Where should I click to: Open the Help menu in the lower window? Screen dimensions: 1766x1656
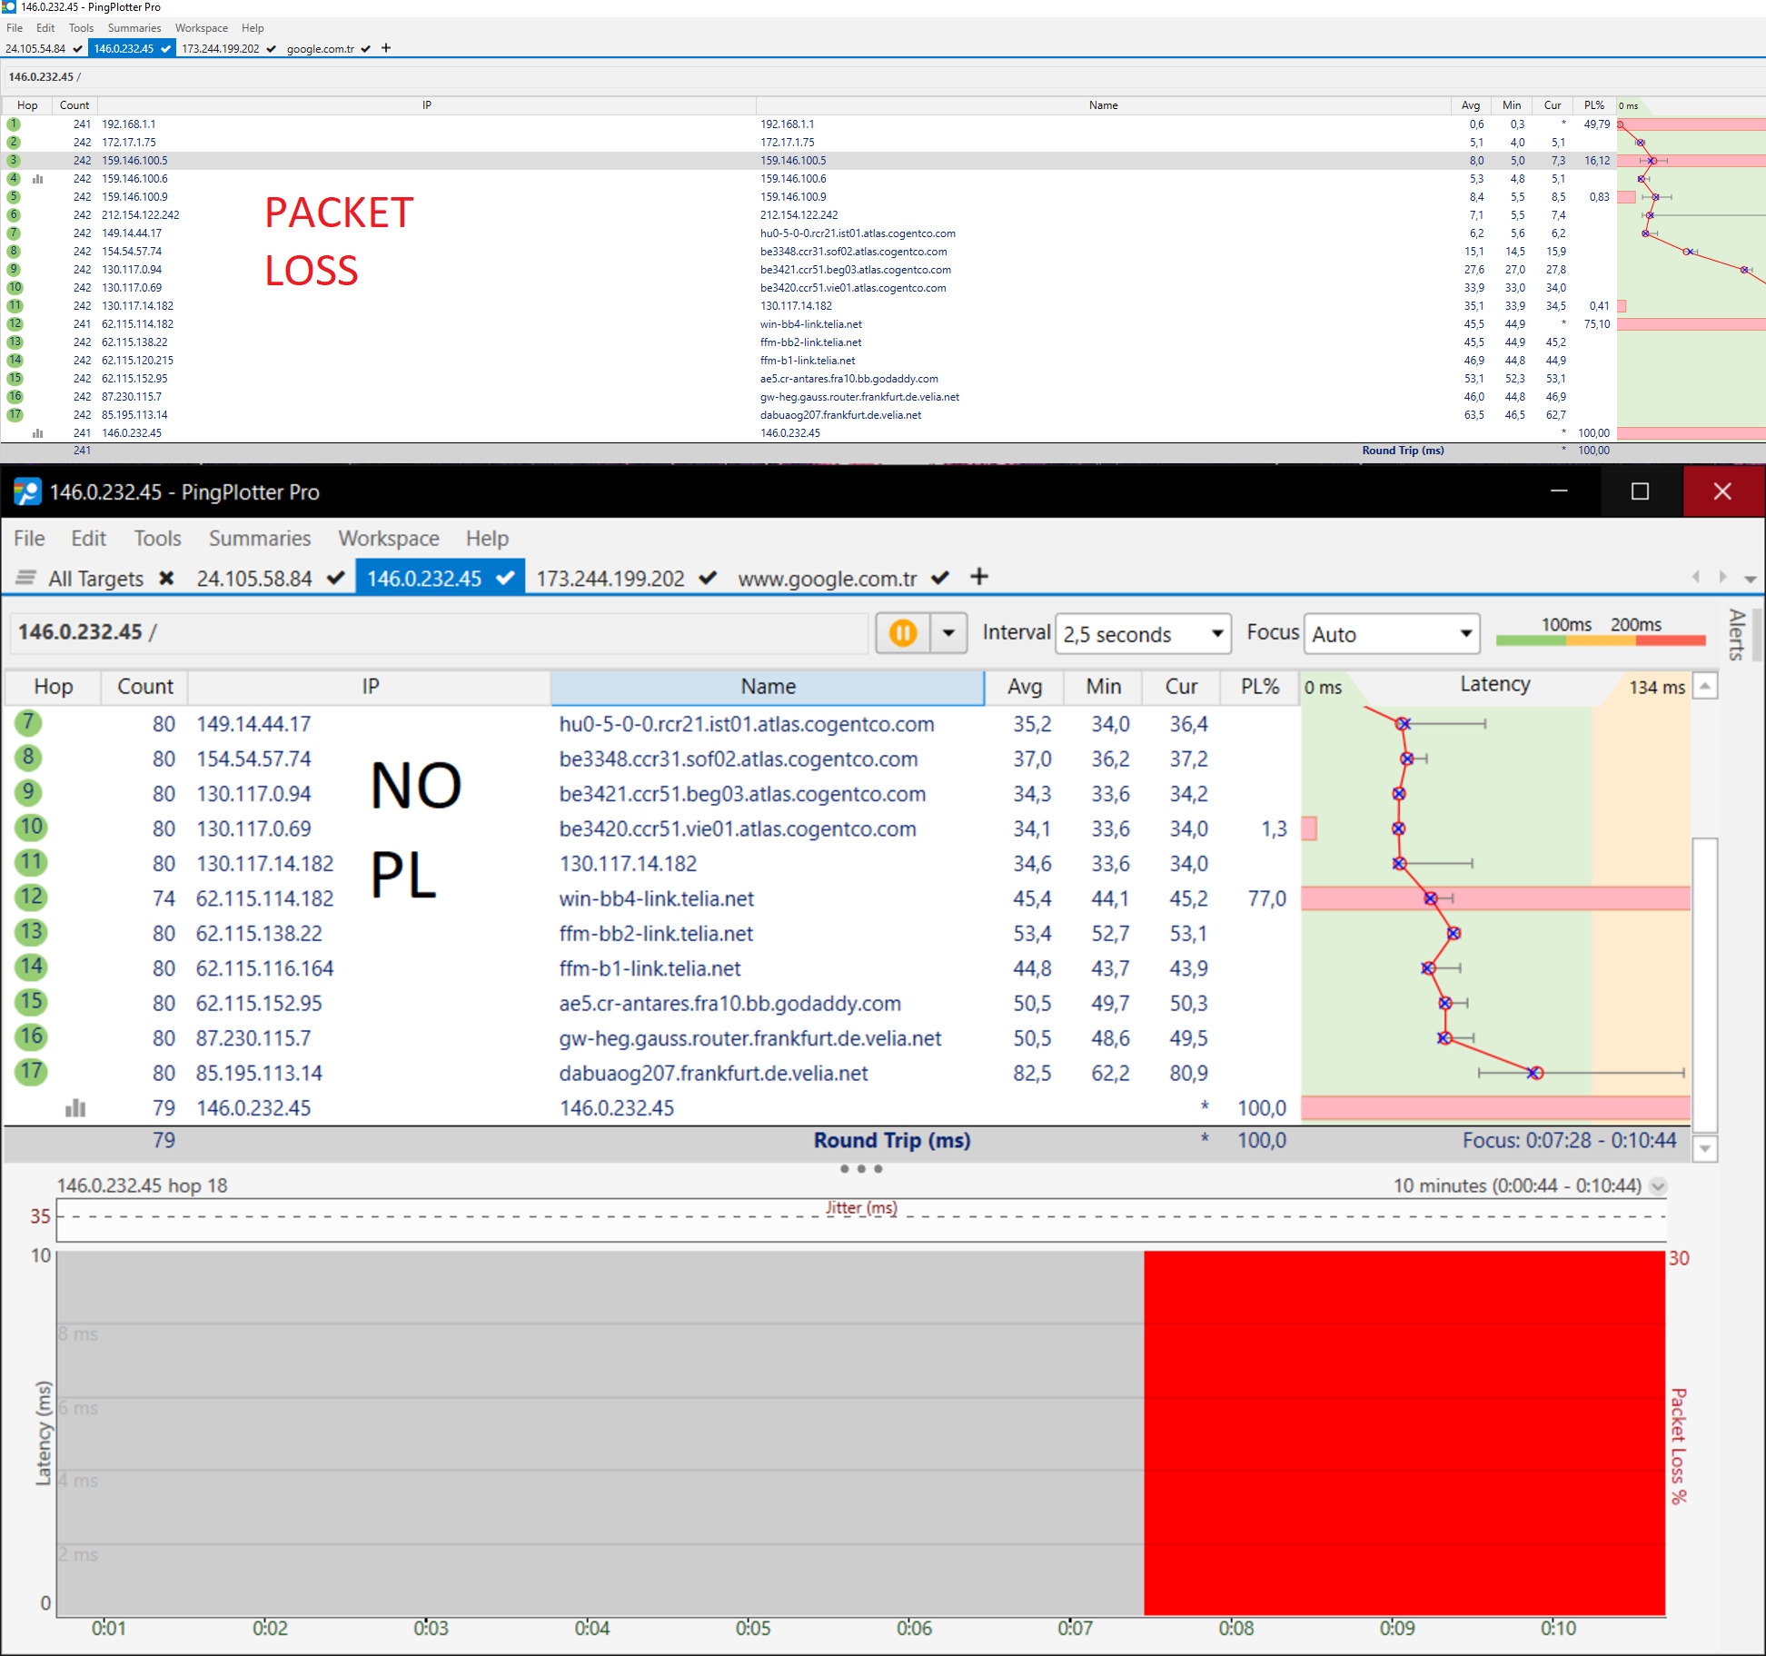[487, 538]
